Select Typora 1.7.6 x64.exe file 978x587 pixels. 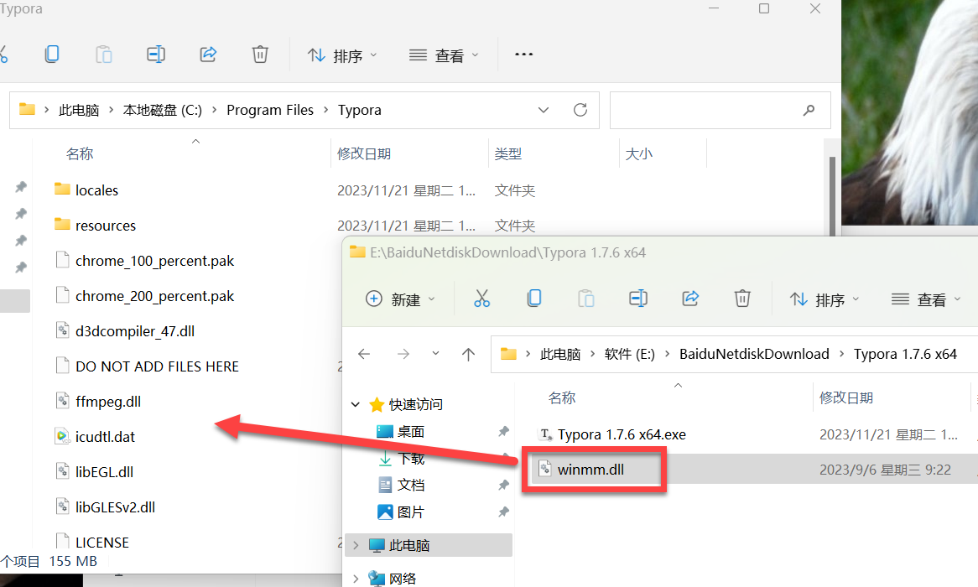pos(622,434)
